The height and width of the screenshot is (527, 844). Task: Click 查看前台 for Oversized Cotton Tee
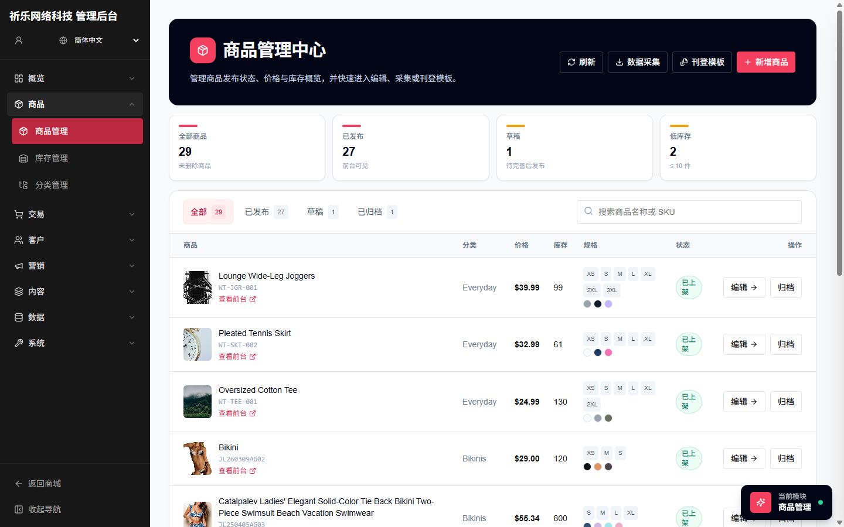[x=237, y=413]
